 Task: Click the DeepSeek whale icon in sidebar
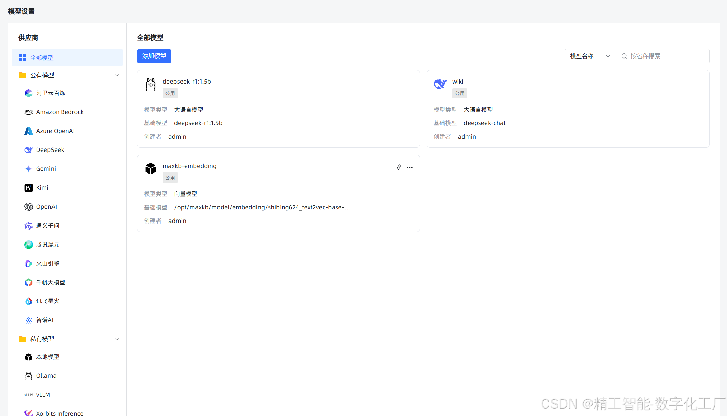28,150
